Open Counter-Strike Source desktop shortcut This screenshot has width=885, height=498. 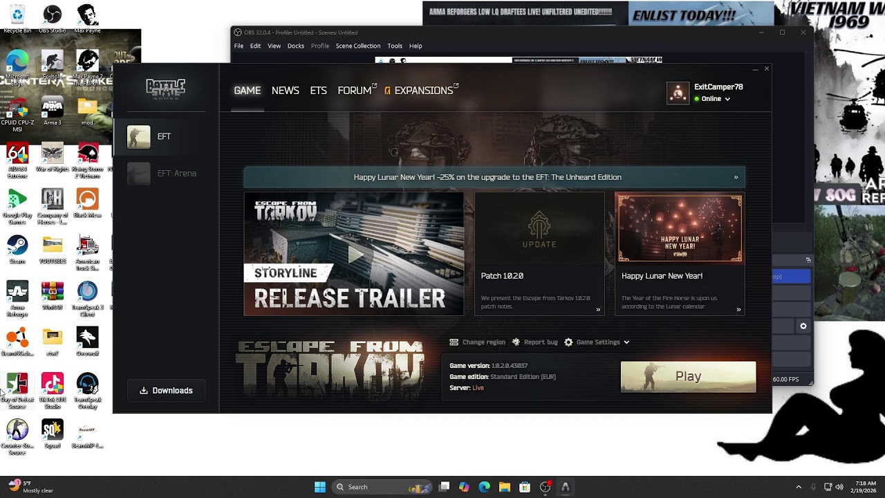click(17, 437)
